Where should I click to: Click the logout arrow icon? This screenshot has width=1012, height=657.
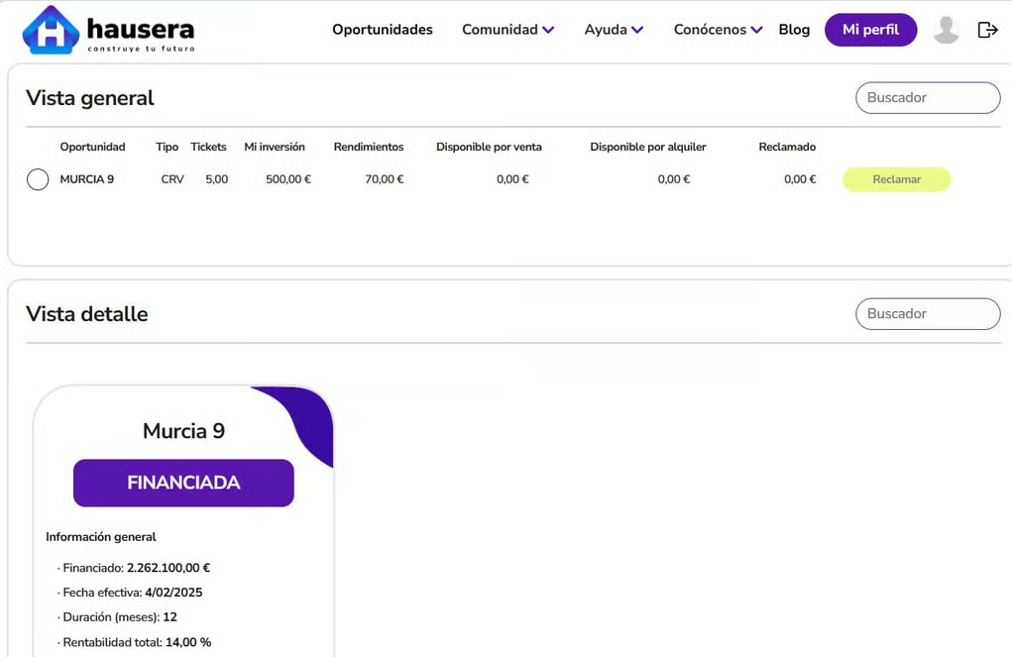987,30
